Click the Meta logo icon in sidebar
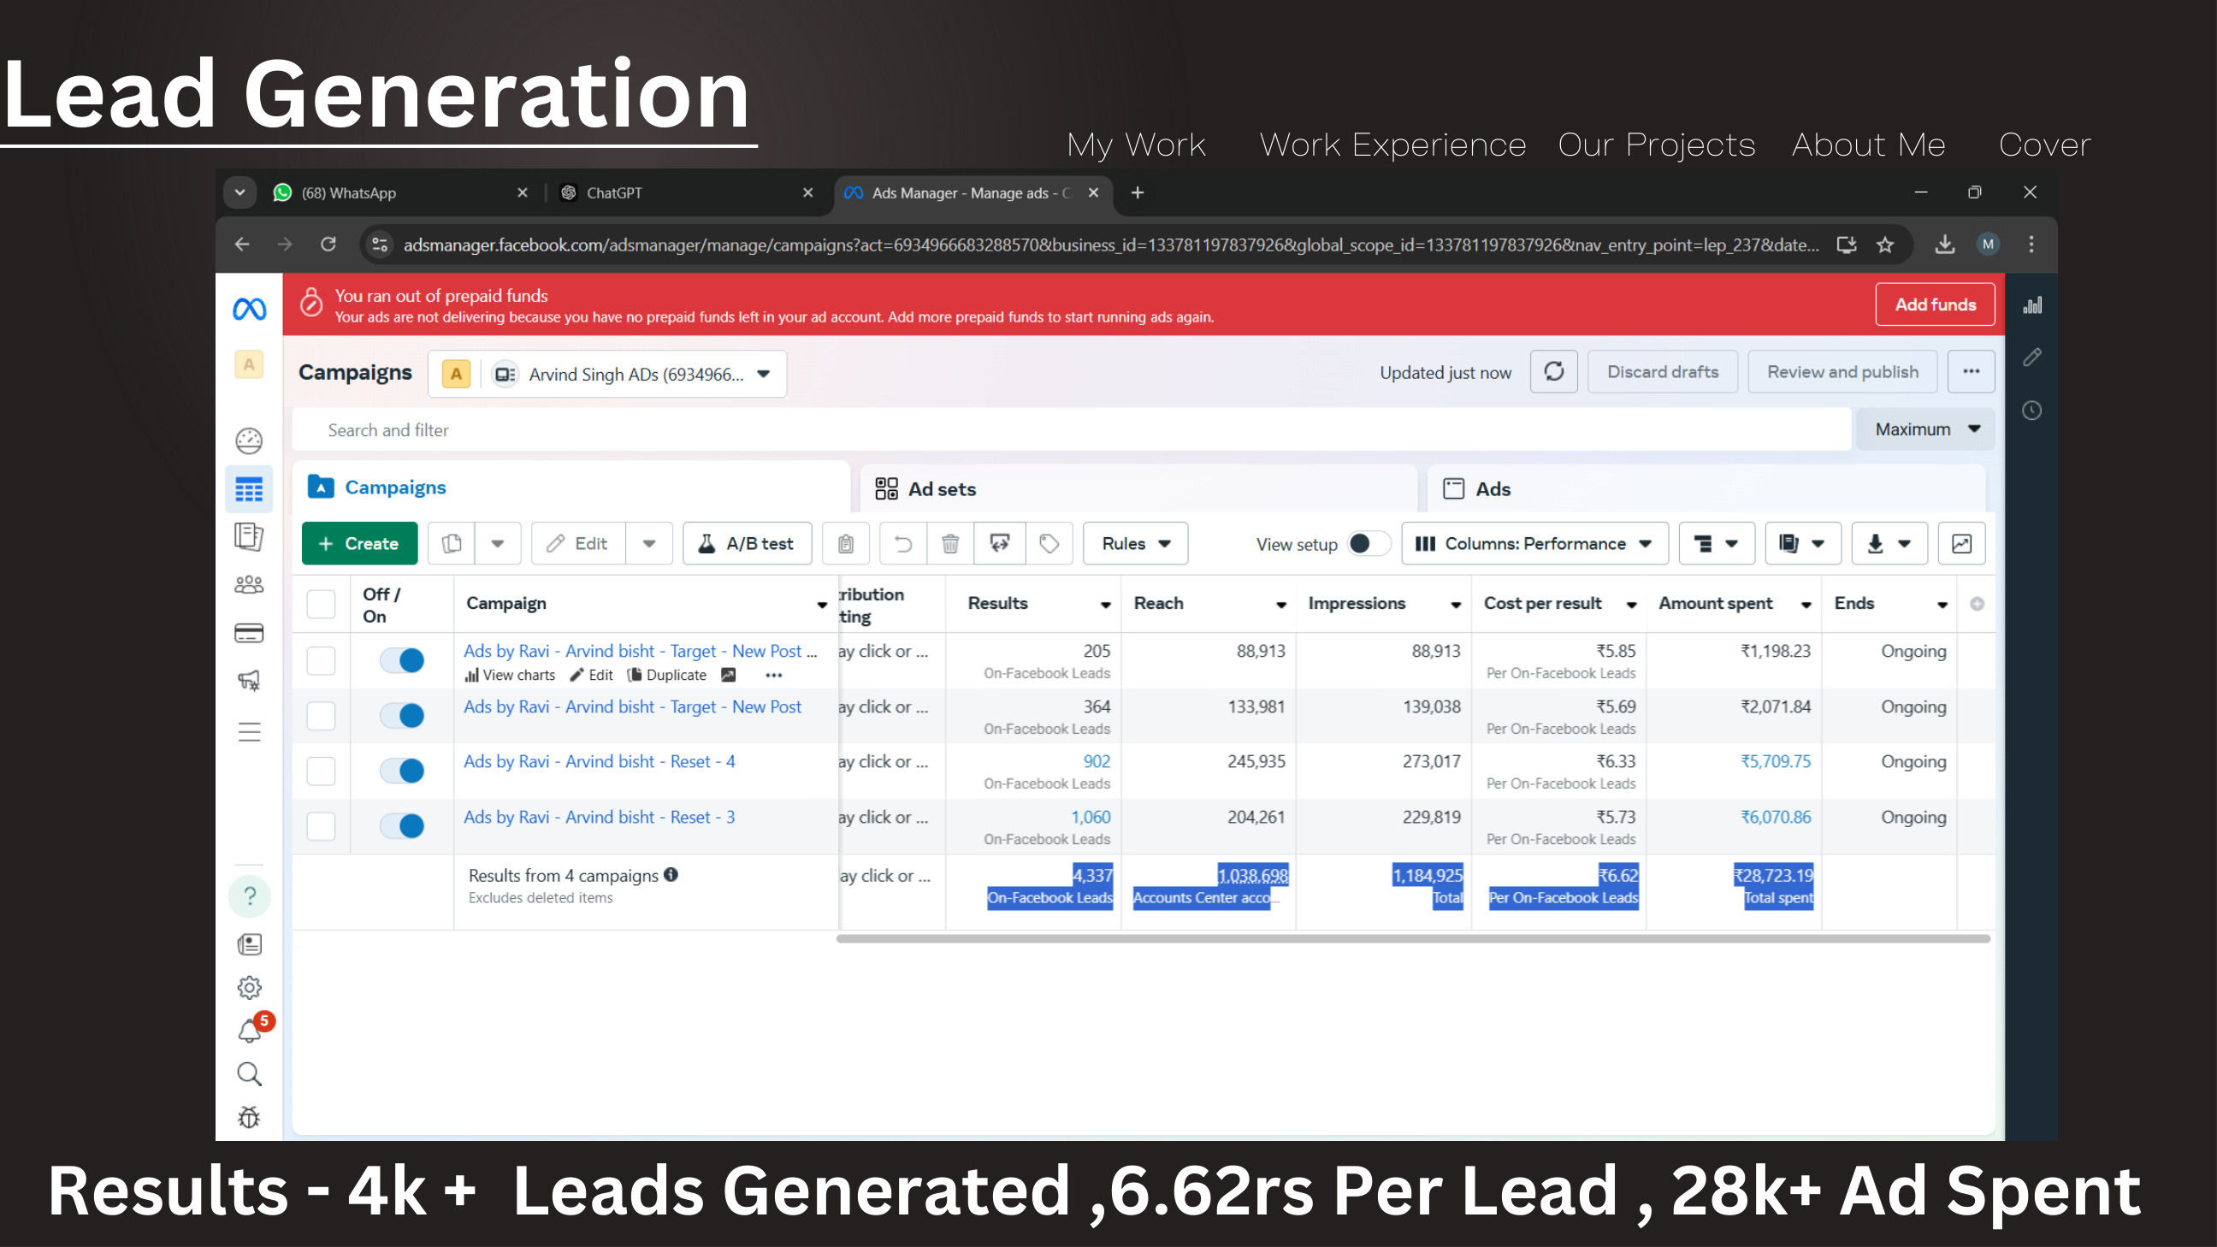Viewport: 2217px width, 1247px height. click(249, 308)
